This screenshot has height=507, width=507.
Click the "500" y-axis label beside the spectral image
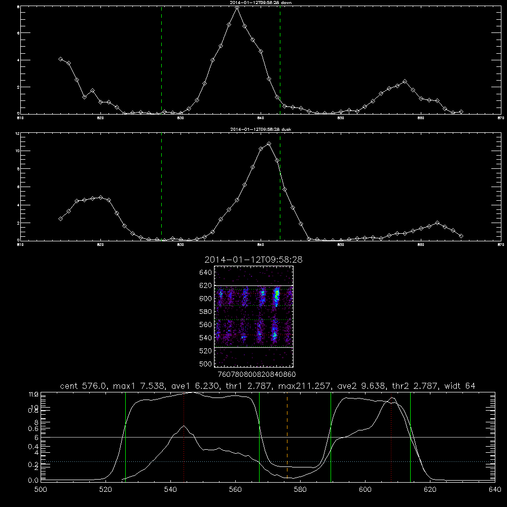click(x=205, y=364)
